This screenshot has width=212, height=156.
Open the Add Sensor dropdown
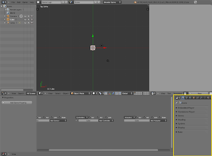pos(58,121)
